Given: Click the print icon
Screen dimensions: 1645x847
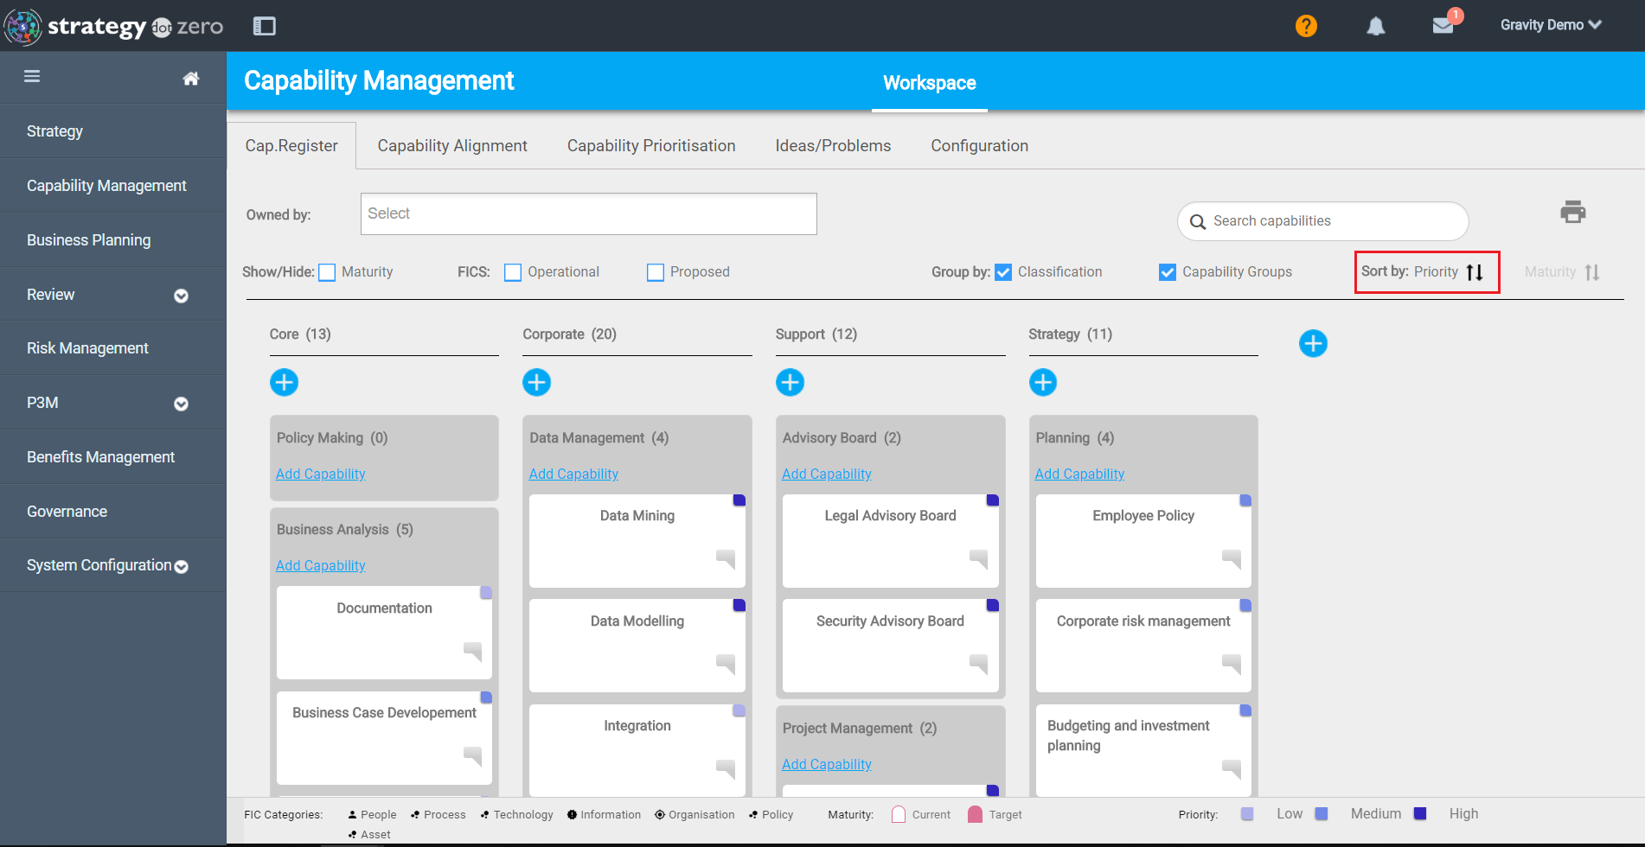Looking at the screenshot, I should coord(1572,212).
